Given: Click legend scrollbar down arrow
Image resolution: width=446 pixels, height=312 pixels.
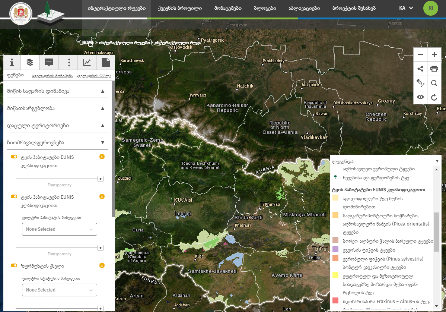Looking at the screenshot, I should click(x=437, y=306).
